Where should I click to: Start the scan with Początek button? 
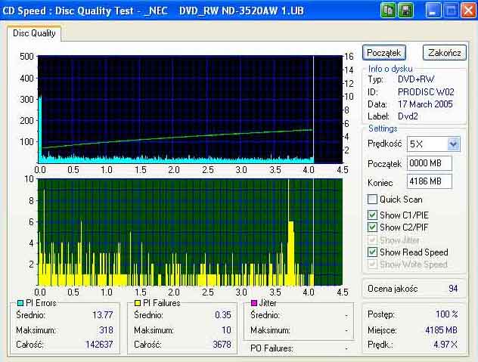tap(383, 53)
